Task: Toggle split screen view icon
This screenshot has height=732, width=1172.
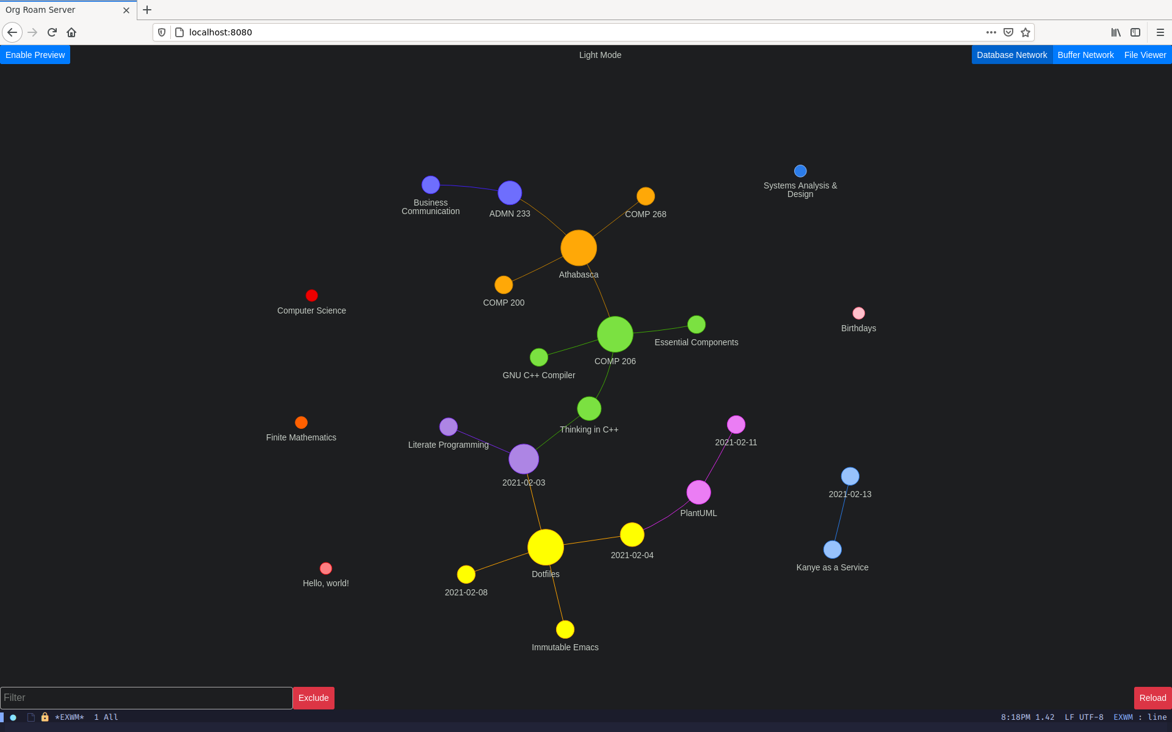Action: (1135, 32)
